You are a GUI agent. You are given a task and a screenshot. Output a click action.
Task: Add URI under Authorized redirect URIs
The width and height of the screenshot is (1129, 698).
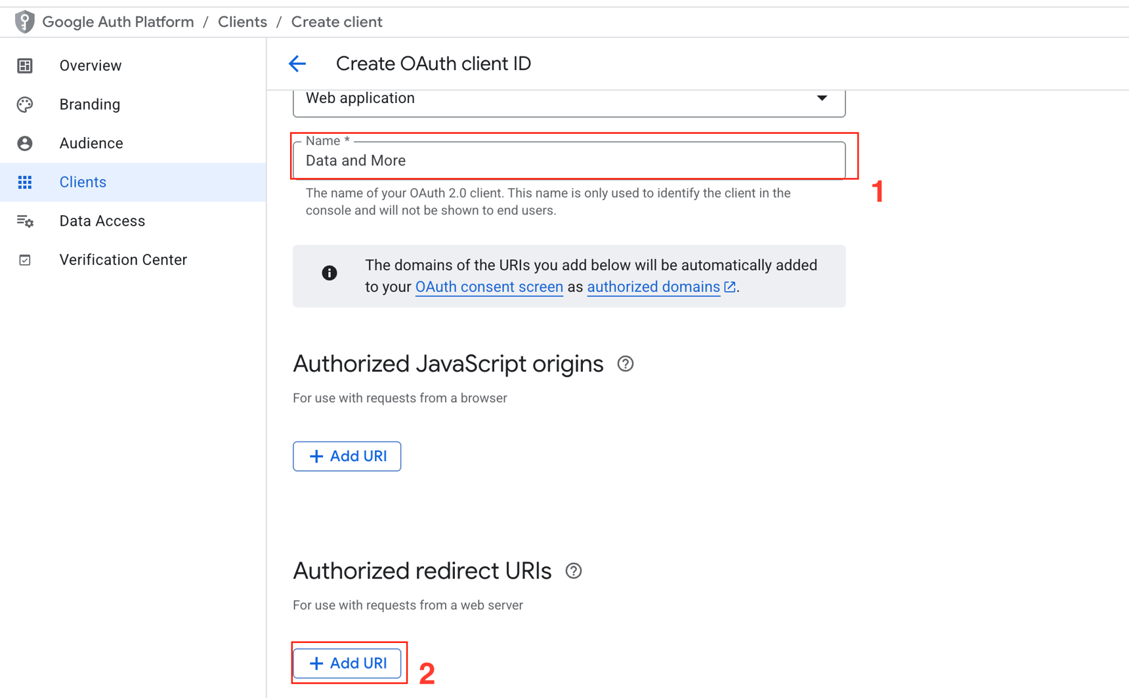pyautogui.click(x=348, y=663)
